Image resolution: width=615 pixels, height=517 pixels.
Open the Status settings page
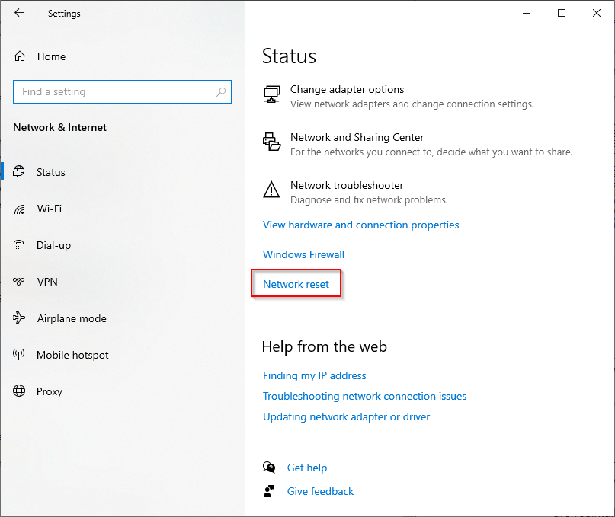51,172
